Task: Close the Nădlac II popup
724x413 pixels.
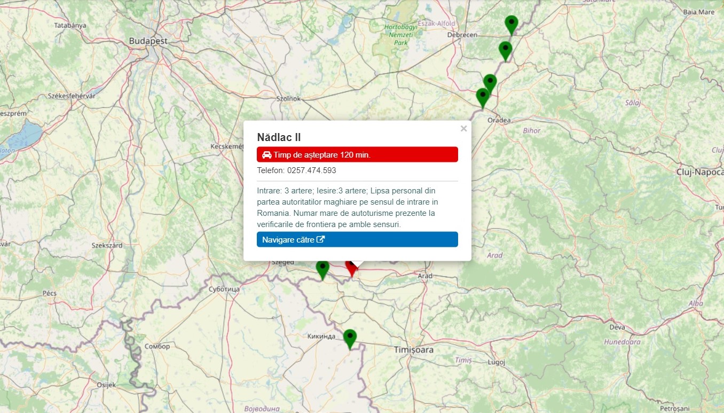Action: coord(463,128)
